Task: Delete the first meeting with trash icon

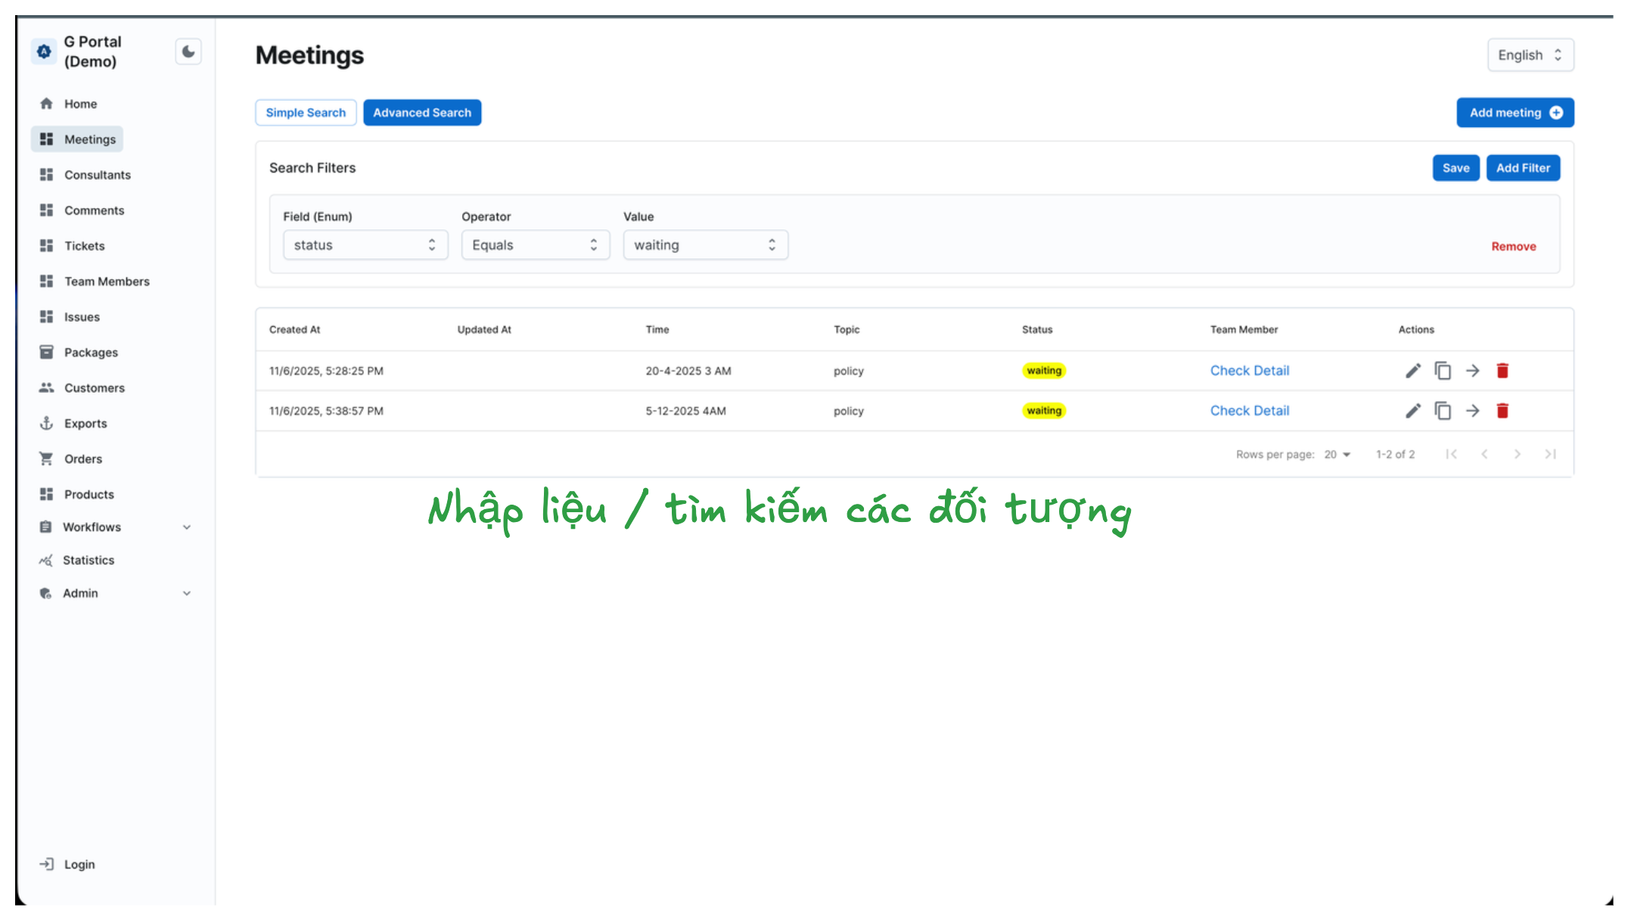Action: tap(1502, 370)
